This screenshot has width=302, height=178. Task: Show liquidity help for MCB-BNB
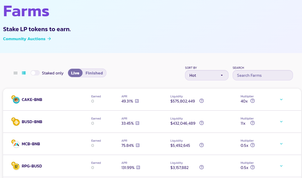point(201,145)
